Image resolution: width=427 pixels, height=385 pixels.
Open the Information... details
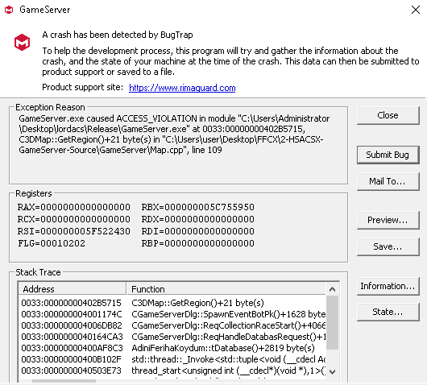[x=388, y=286]
